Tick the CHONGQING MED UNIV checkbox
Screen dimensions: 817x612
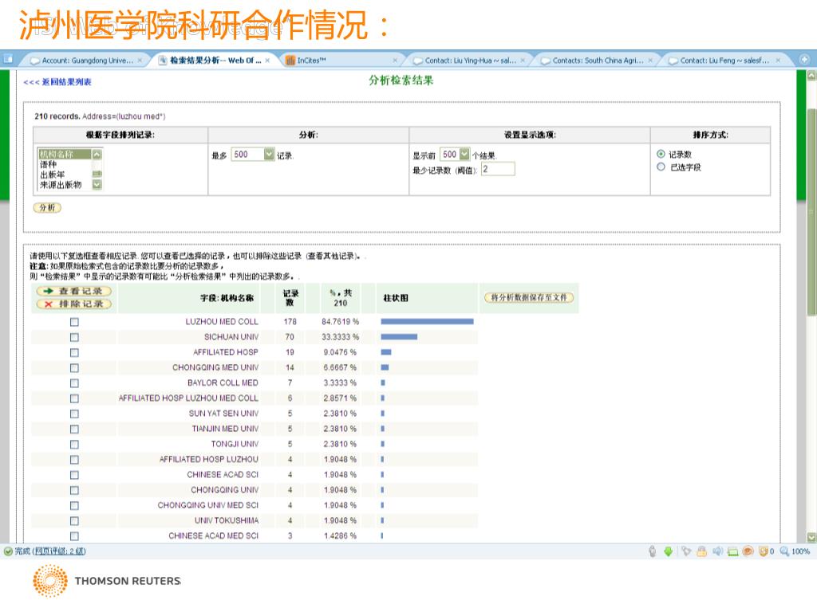click(74, 368)
